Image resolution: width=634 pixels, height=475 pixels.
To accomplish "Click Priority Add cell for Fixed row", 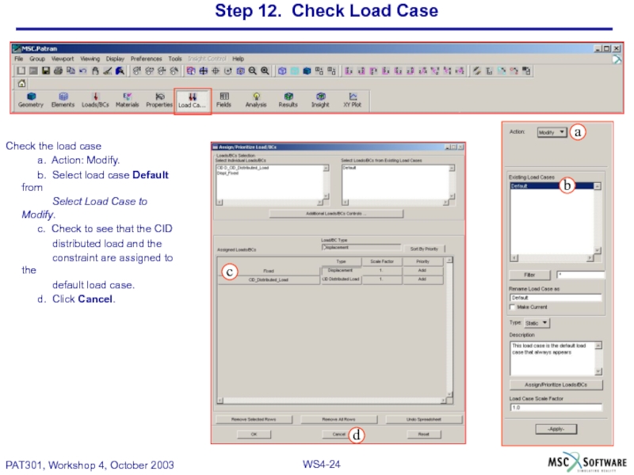I will (x=422, y=271).
